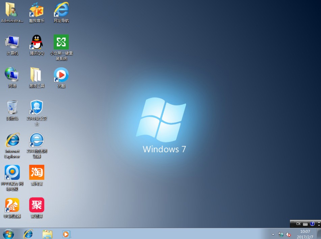Show hidden tray icons arrow

273,235
